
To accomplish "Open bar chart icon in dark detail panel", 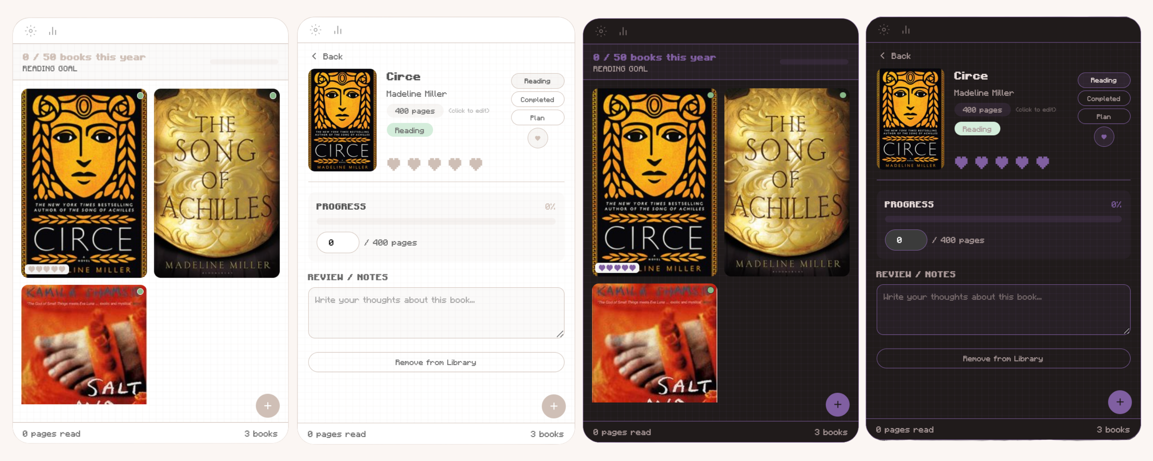I will (x=906, y=30).
